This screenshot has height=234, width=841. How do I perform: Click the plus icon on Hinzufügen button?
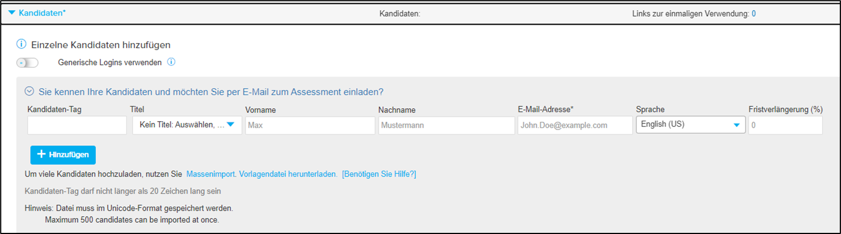(x=41, y=155)
